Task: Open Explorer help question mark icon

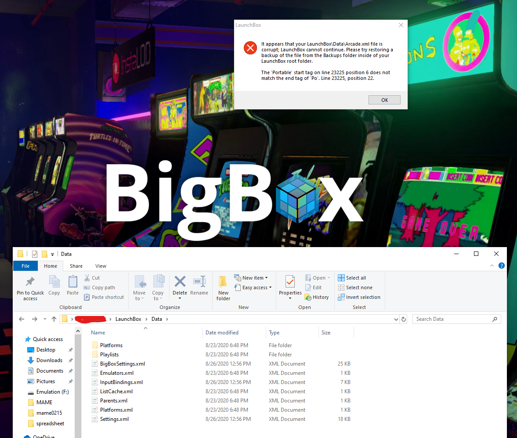Action: click(x=502, y=266)
